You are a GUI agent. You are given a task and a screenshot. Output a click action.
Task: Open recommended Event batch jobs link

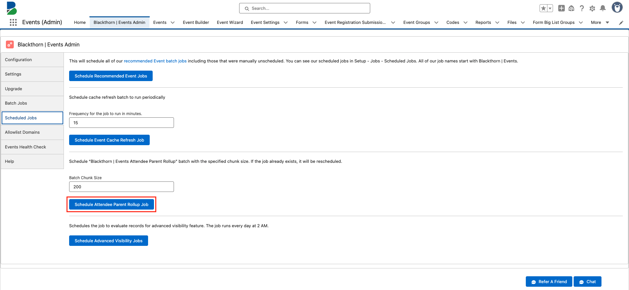(155, 61)
